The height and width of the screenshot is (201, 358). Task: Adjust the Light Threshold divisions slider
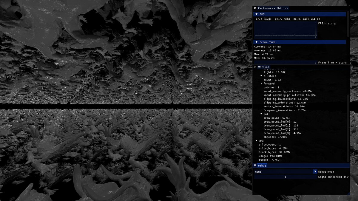[285, 177]
